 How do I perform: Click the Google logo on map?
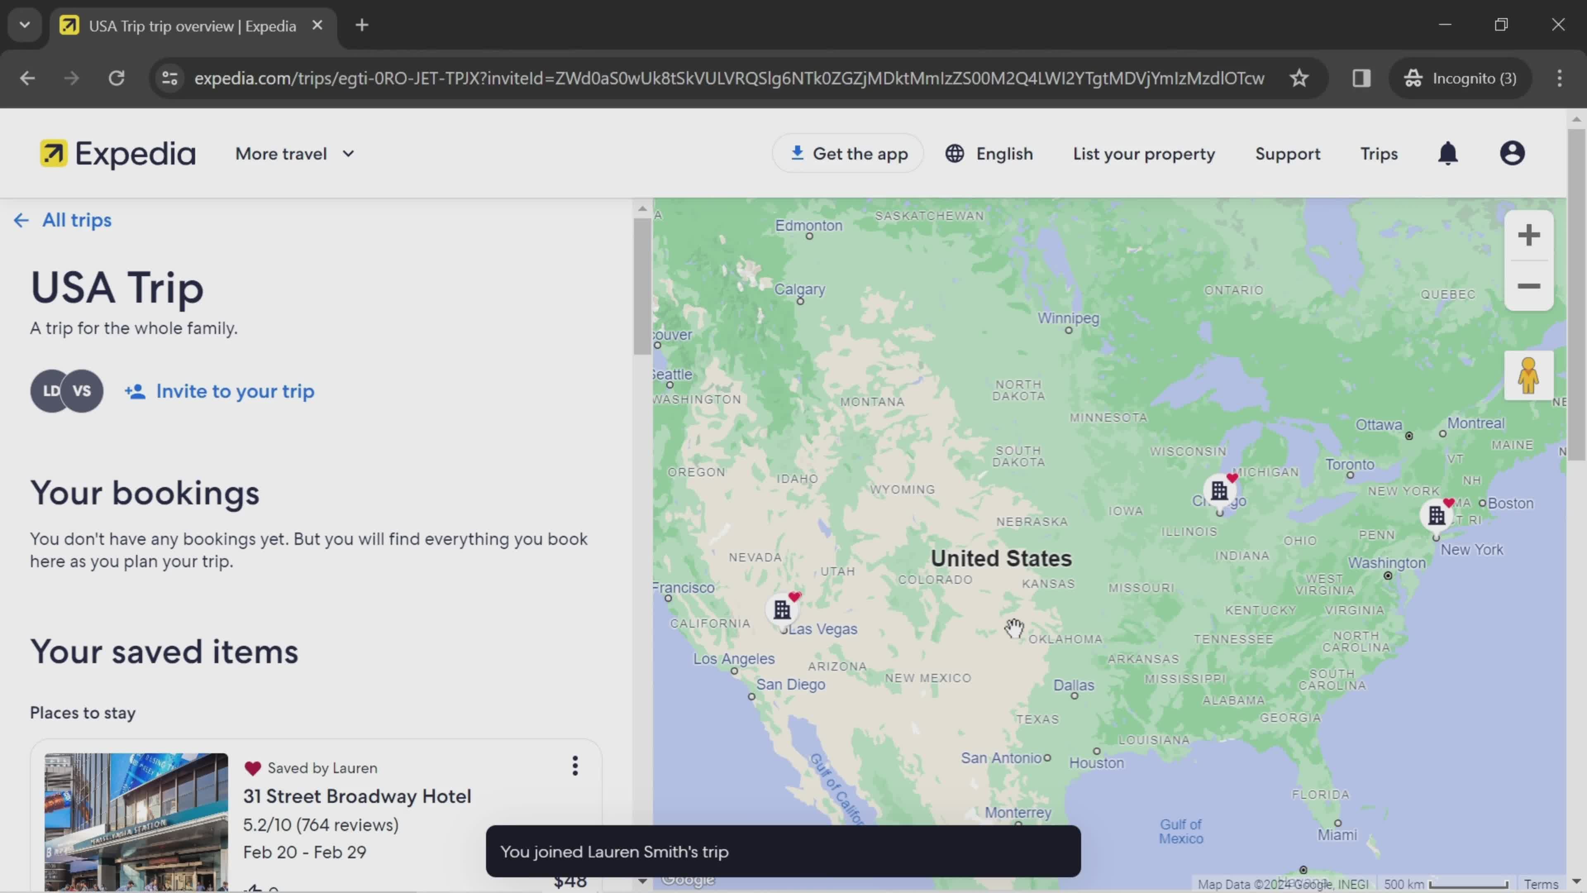[688, 879]
